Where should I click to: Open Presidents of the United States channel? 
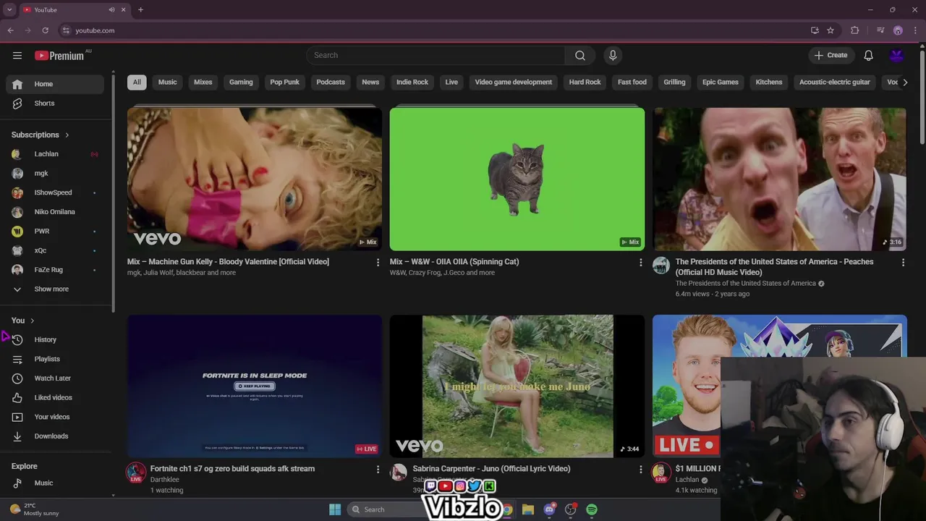pos(745,284)
